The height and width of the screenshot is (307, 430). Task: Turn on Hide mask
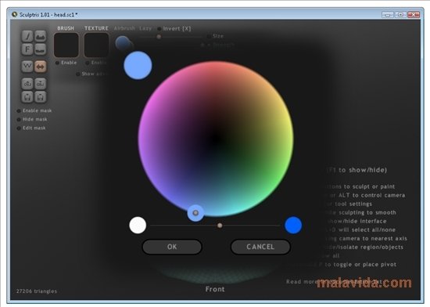(x=32, y=119)
